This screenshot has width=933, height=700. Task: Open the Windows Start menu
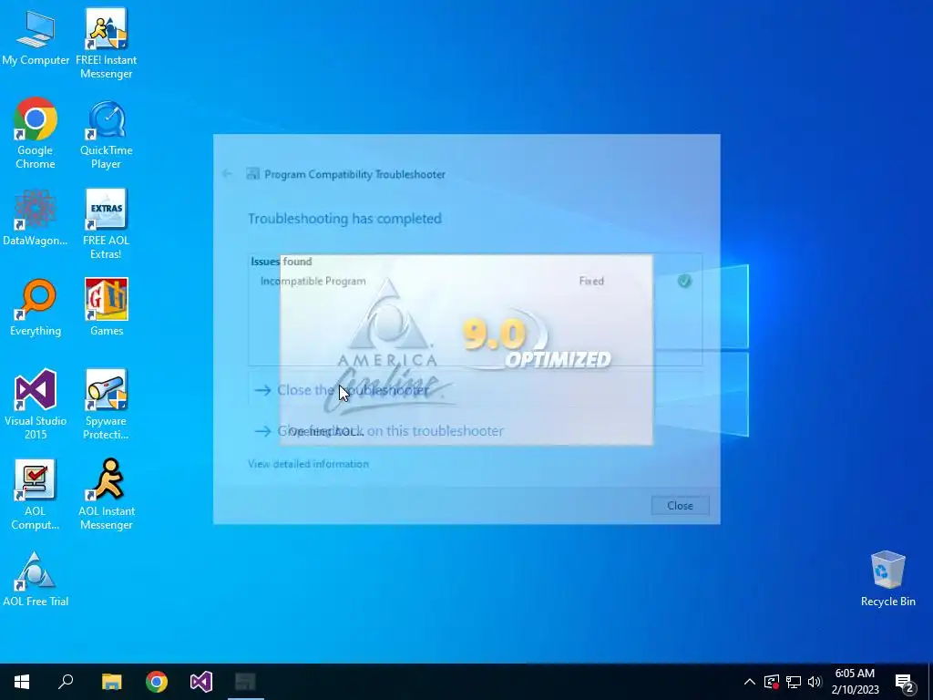point(22,682)
